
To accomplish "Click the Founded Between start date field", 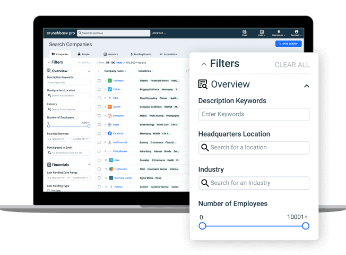I will coord(56,139).
